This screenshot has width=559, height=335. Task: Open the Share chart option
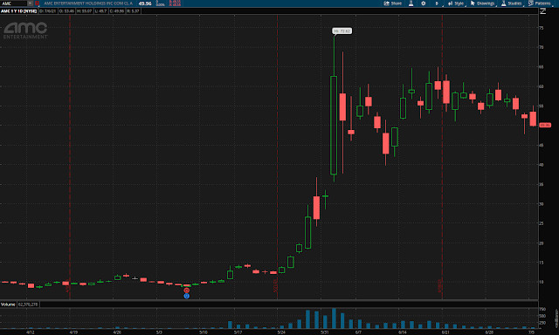coord(392,3)
